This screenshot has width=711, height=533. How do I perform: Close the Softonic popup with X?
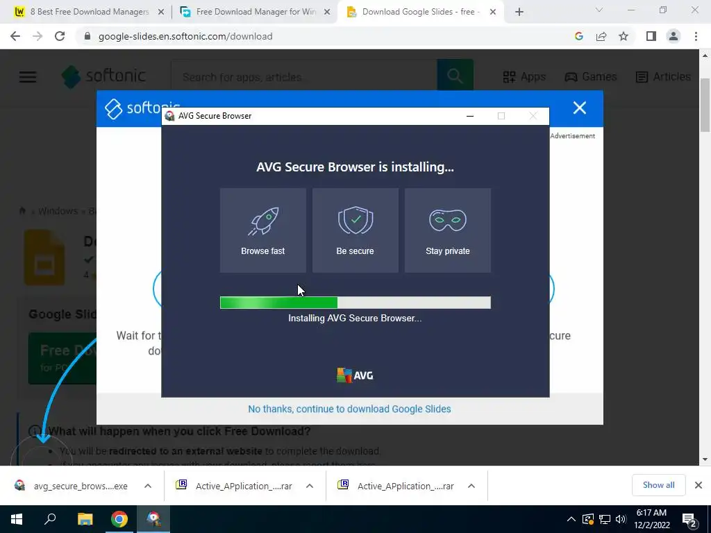(580, 108)
